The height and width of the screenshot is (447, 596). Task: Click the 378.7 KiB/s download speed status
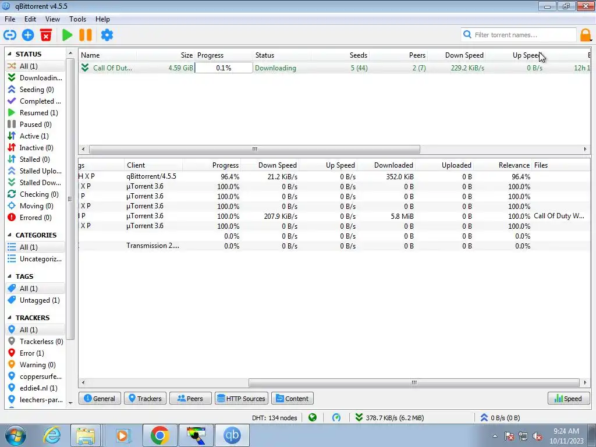tap(389, 418)
